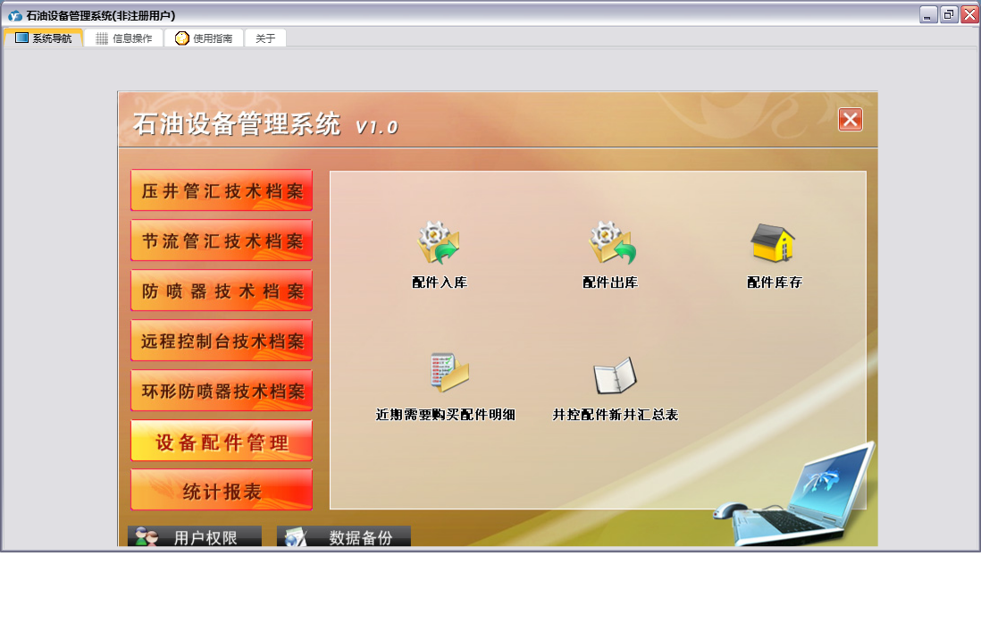Open the 配件入库 gear folder icon
Screen dimensions: 981x640
(x=439, y=242)
